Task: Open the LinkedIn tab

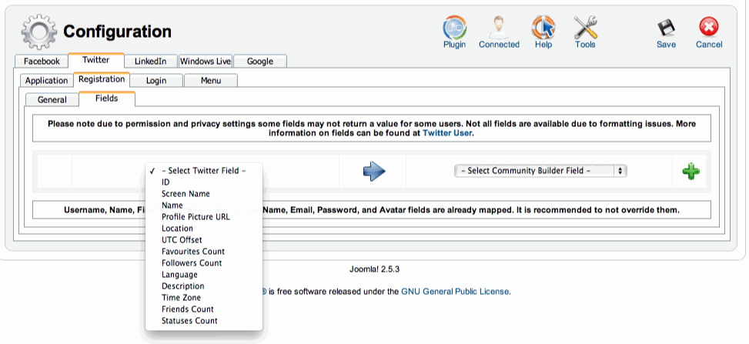Action: click(x=150, y=61)
